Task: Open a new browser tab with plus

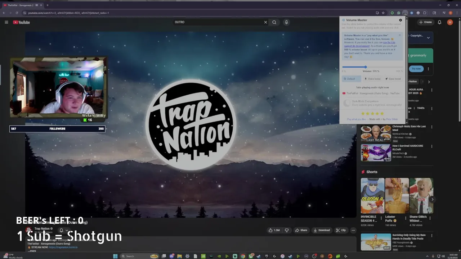Action: [48, 5]
